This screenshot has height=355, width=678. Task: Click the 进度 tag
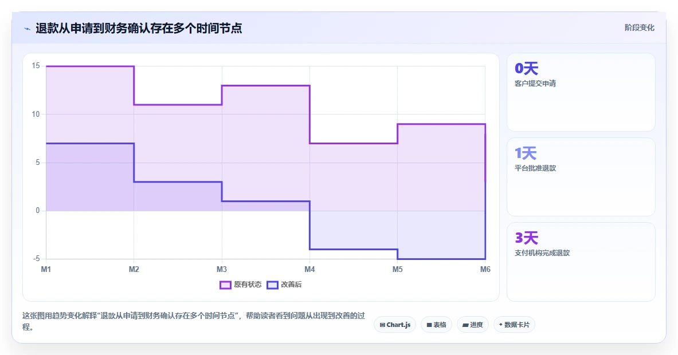473,325
